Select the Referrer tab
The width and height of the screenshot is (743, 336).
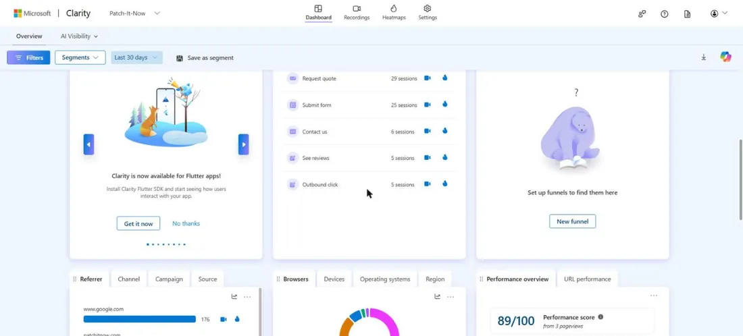(90, 279)
